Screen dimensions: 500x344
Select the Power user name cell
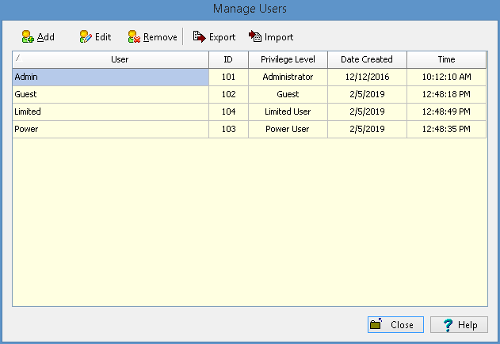pyautogui.click(x=111, y=129)
